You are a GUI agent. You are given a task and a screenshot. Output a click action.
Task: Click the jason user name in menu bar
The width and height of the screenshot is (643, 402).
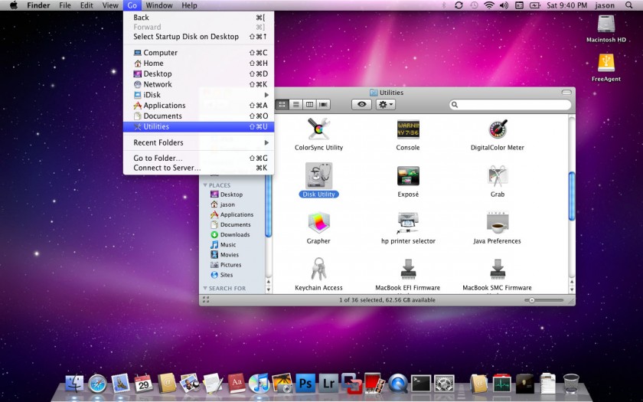point(605,5)
